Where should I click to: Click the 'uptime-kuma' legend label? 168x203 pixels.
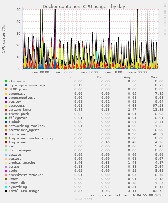tap(20, 110)
